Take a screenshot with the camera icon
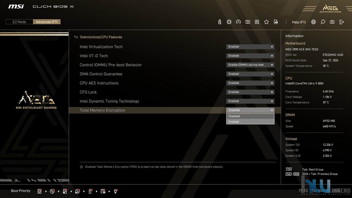 coord(332,22)
